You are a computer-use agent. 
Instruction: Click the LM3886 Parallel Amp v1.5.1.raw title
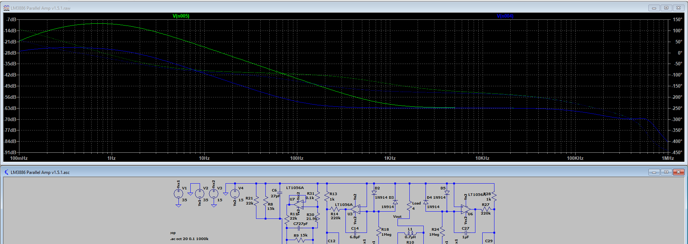pyautogui.click(x=41, y=8)
